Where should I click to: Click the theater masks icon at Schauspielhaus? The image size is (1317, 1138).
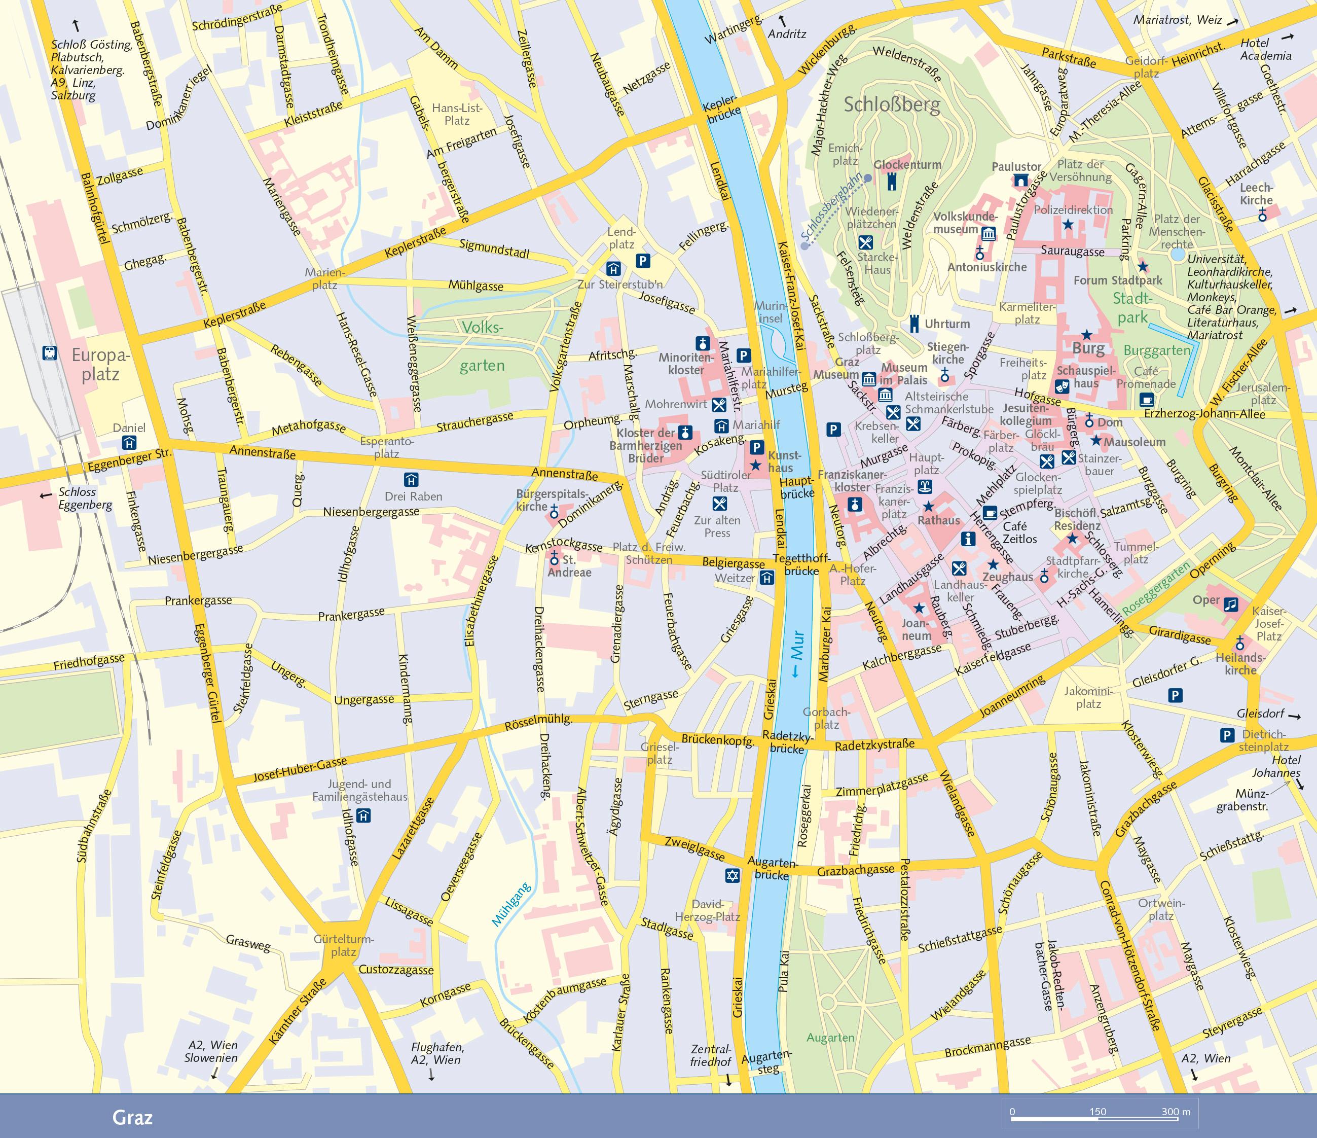(x=1061, y=385)
